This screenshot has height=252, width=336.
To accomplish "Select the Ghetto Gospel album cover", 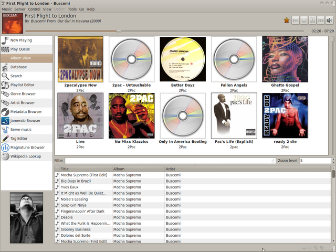I will (285, 59).
